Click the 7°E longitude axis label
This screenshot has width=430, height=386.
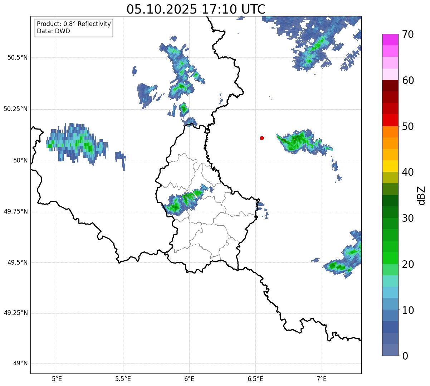tap(322, 379)
